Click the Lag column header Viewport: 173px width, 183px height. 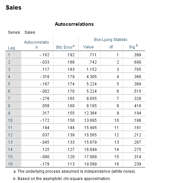coord(11,48)
